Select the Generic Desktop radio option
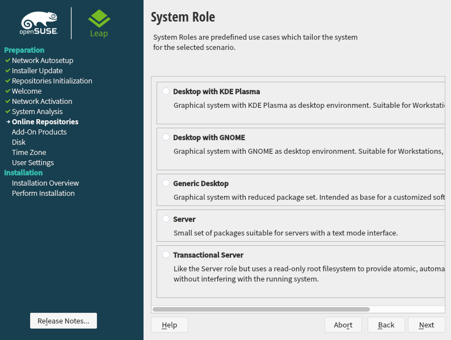The height and width of the screenshot is (340, 451). [166, 183]
